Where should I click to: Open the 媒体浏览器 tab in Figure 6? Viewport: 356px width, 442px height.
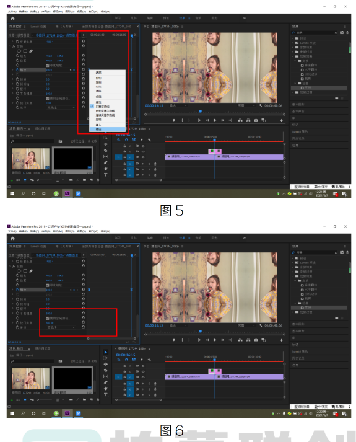tap(43, 348)
